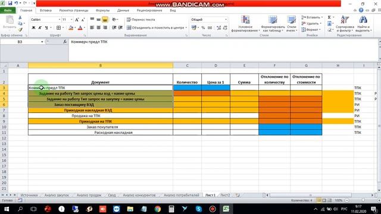
Task: Click the decrease decimal icon
Action: tap(225, 28)
